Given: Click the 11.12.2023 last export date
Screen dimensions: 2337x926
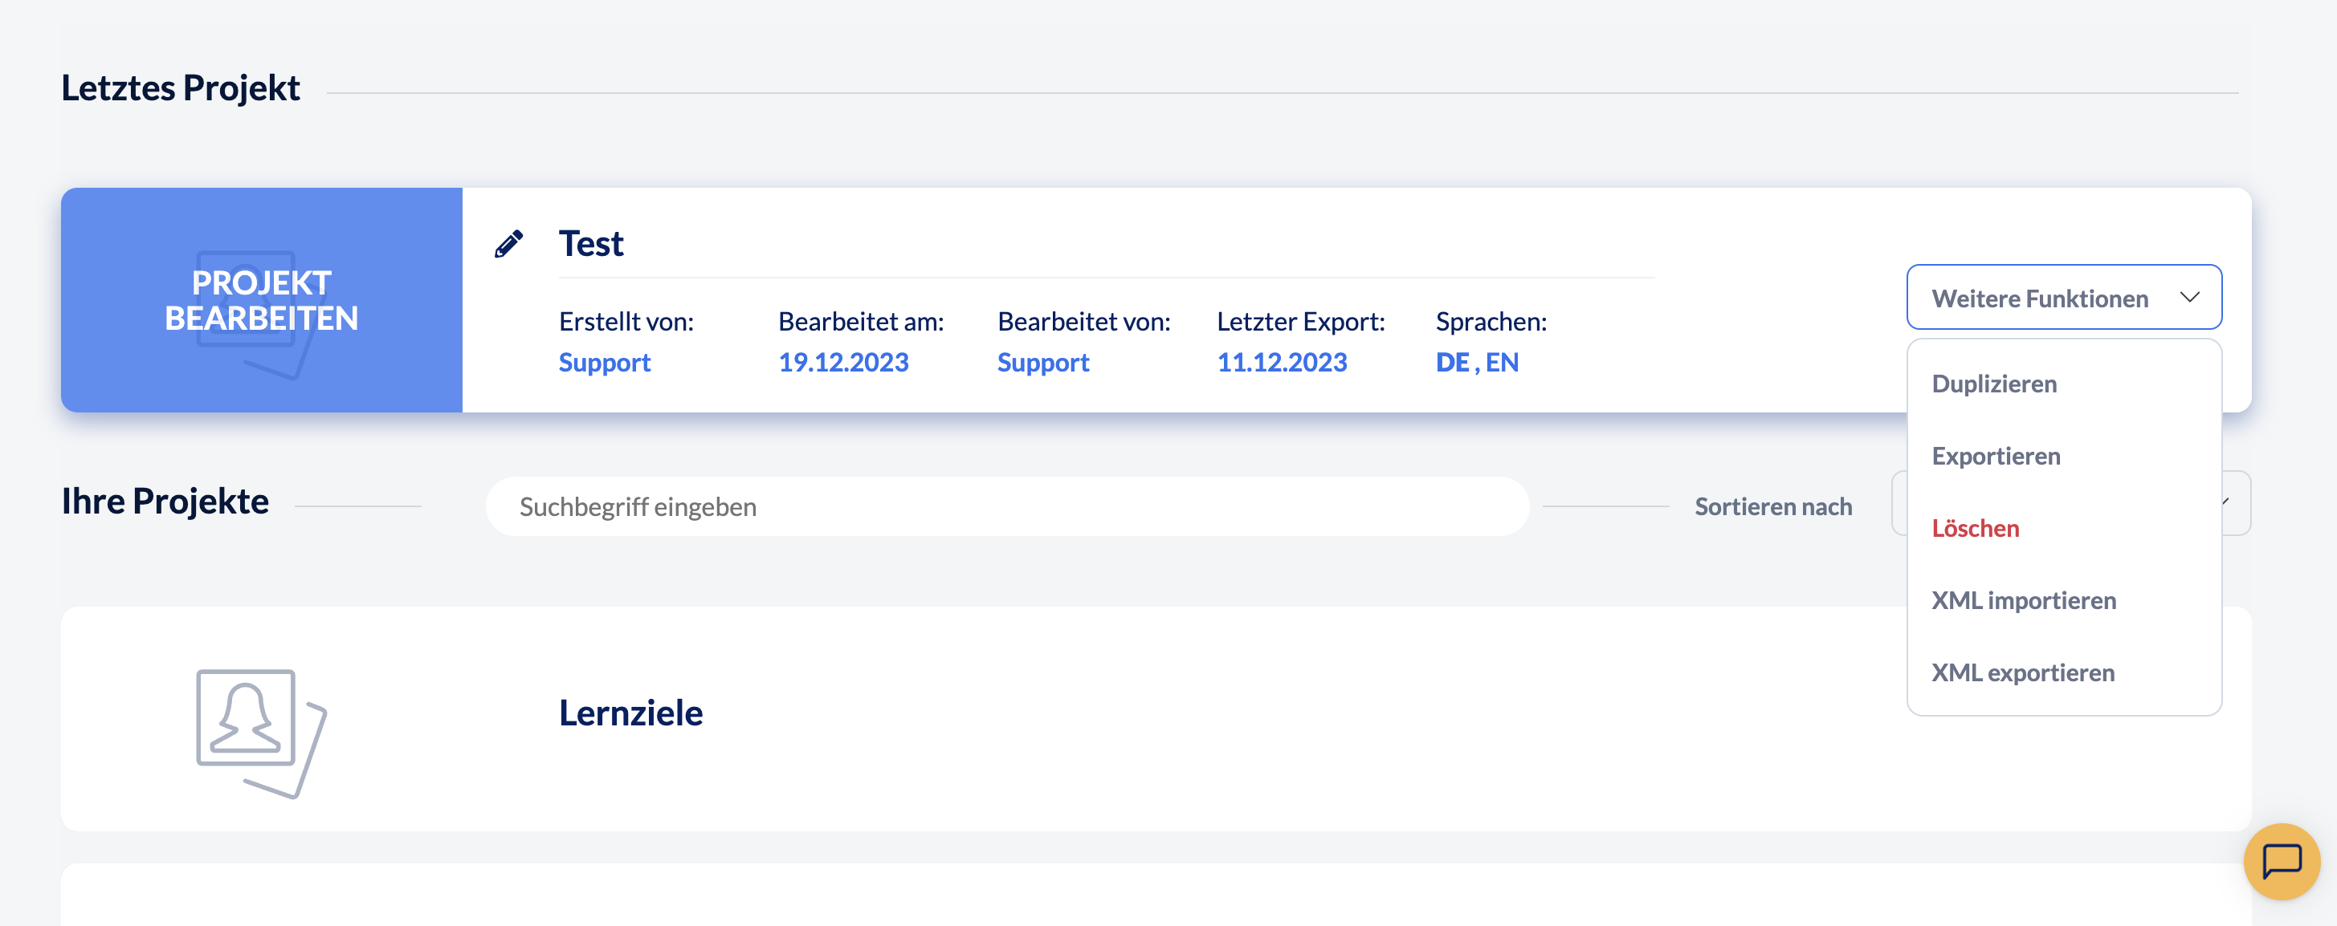Looking at the screenshot, I should pyautogui.click(x=1281, y=363).
